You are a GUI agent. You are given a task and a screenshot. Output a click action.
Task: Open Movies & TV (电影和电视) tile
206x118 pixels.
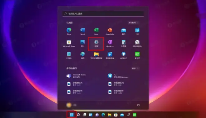(110, 55)
